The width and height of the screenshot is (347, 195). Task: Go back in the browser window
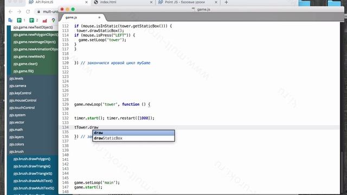pos(10,11)
